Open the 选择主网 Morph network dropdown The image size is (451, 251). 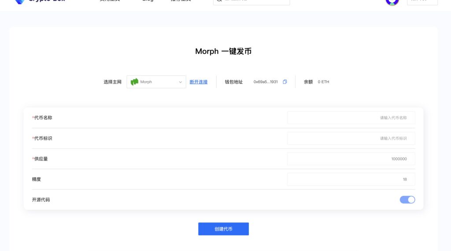tap(156, 82)
